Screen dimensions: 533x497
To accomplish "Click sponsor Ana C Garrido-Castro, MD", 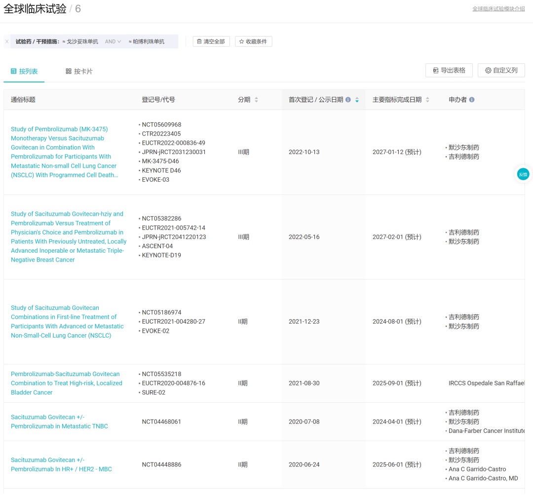I will point(483,478).
